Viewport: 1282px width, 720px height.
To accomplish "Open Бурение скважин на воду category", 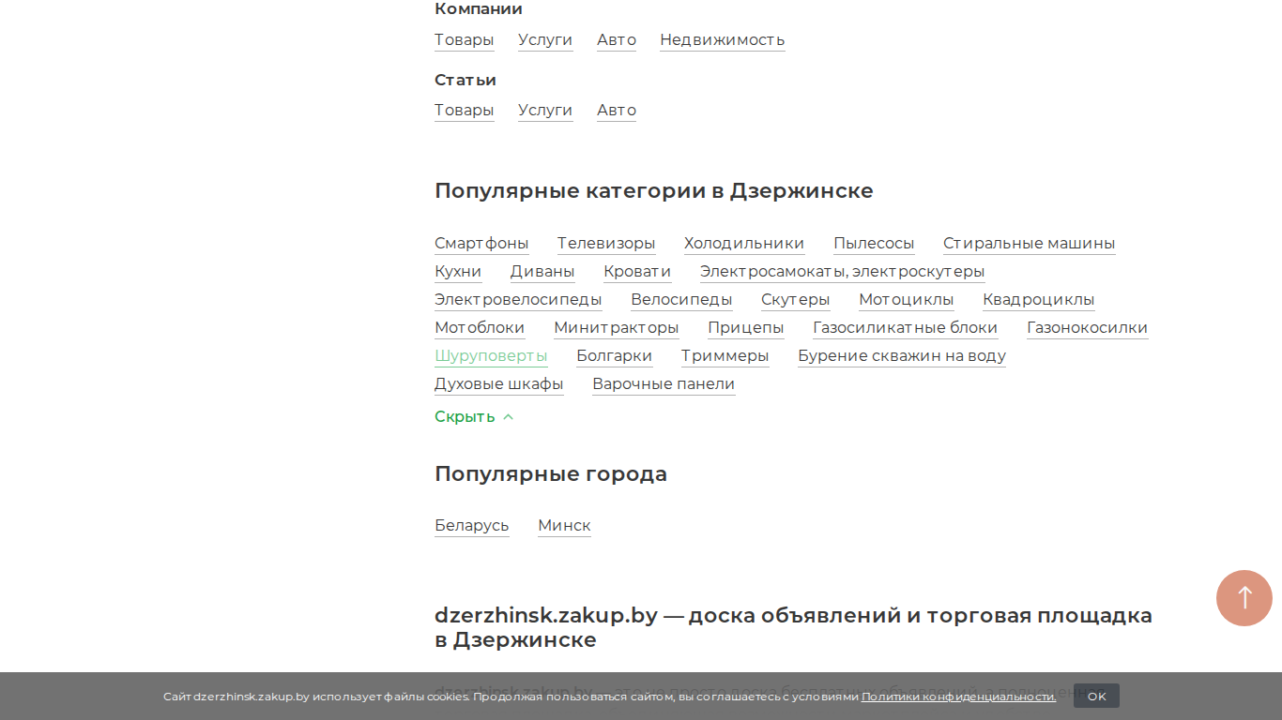I will (x=902, y=356).
